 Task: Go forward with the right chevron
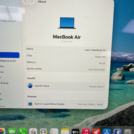32,1
